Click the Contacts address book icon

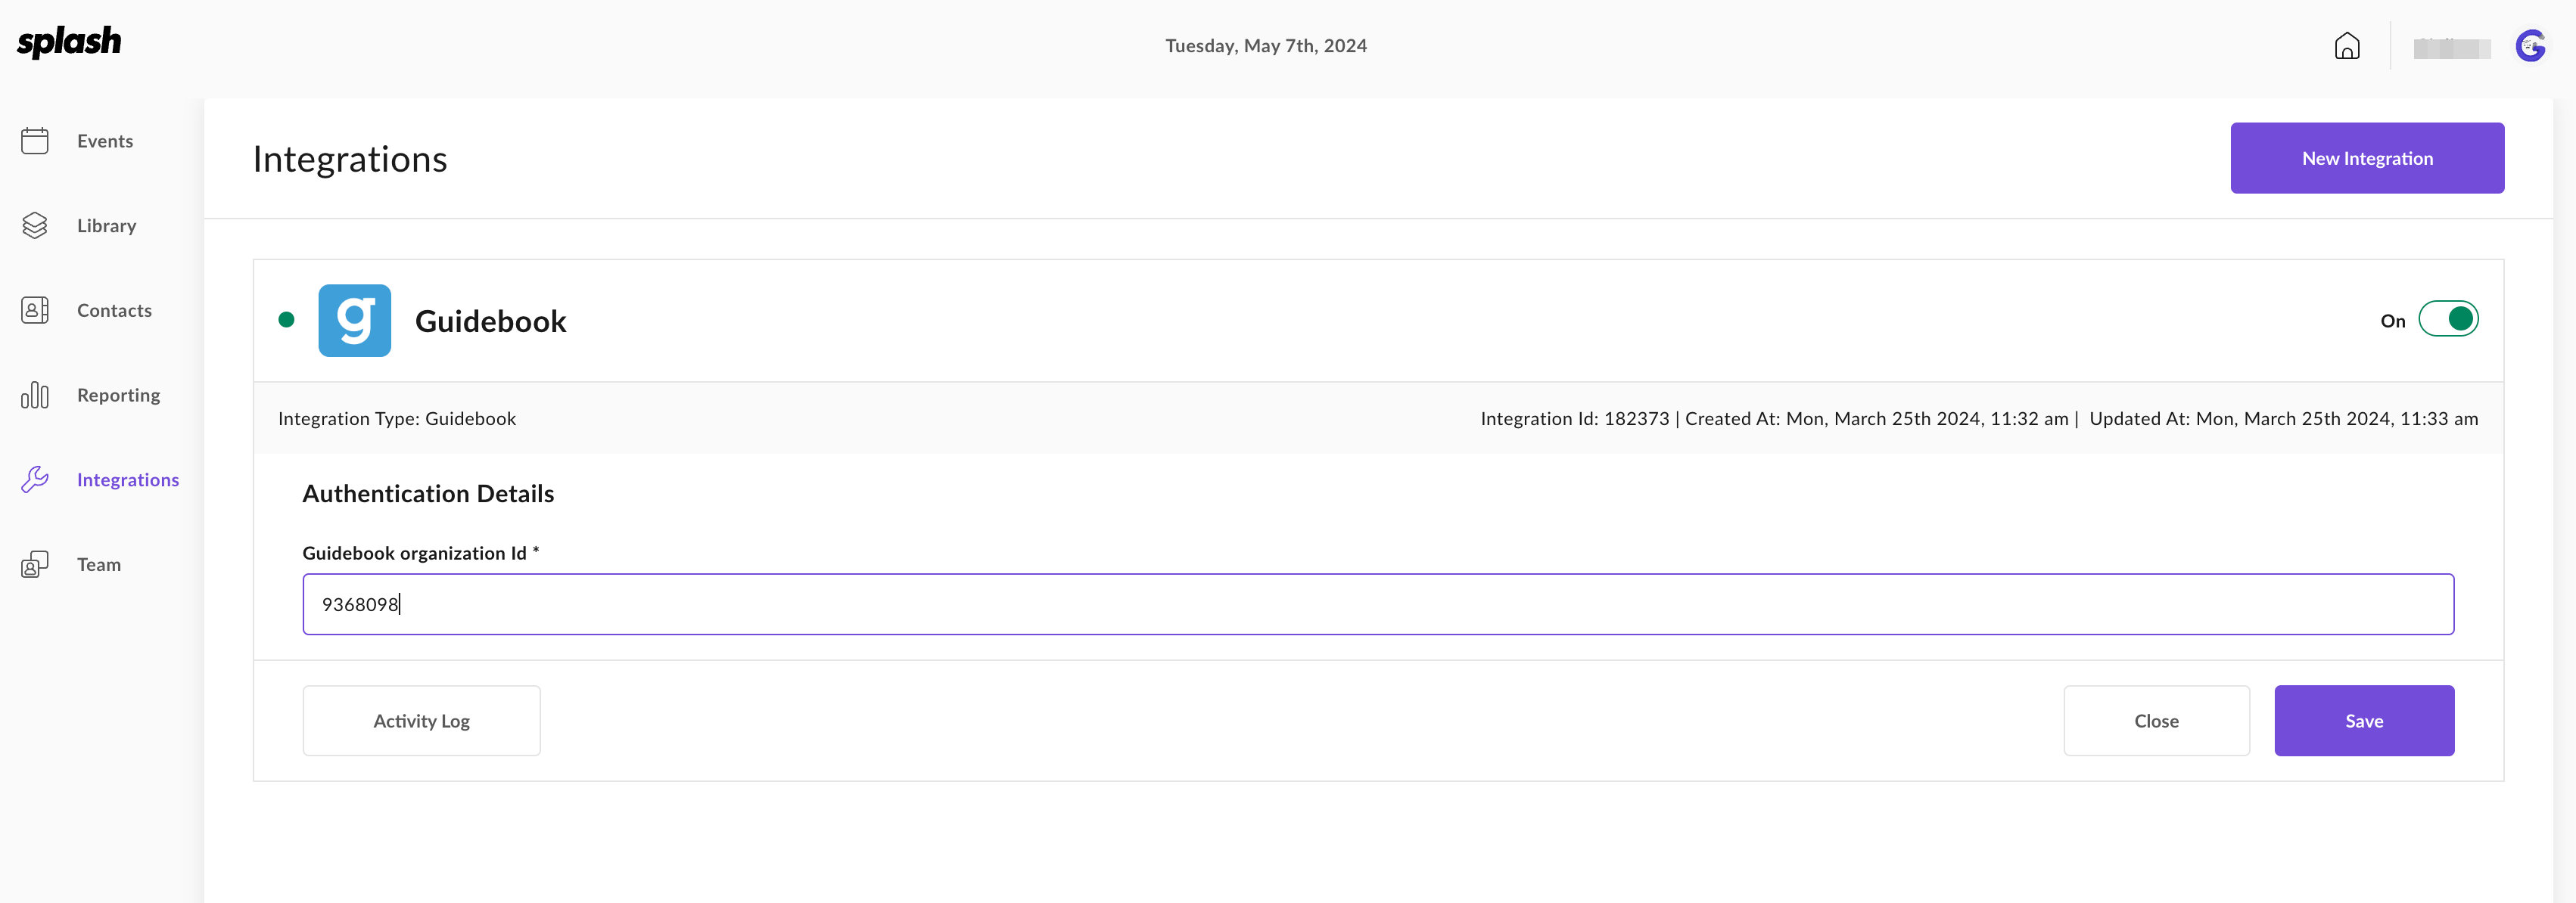point(35,311)
